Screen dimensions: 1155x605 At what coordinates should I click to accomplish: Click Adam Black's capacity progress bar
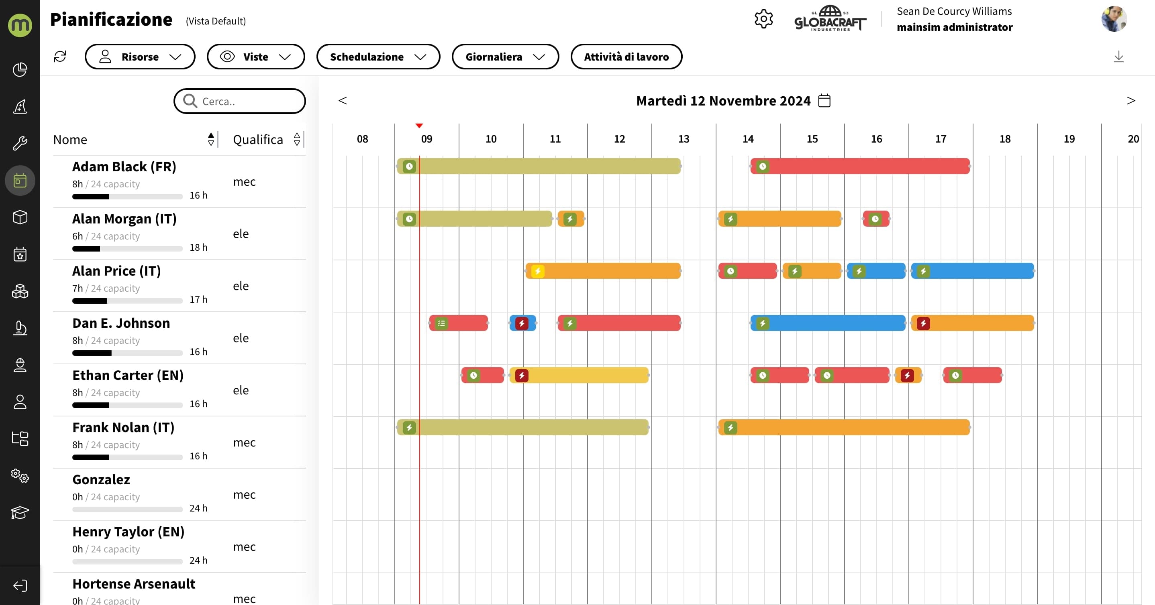click(x=127, y=196)
